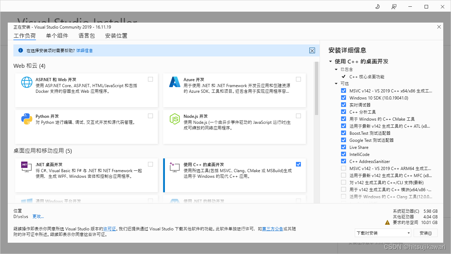Switch to the 工作负荷 tab

click(x=25, y=36)
